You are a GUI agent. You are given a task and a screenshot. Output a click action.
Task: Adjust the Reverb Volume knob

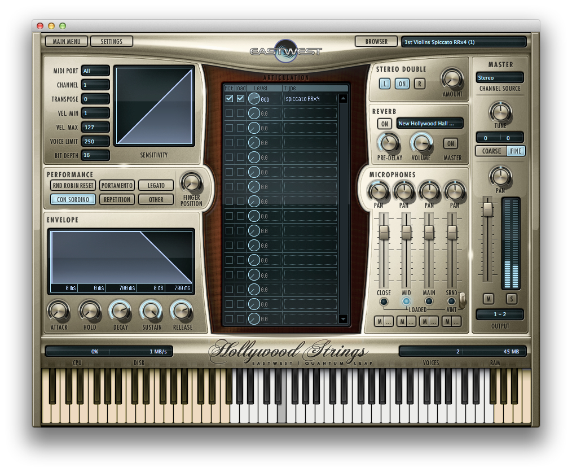pyautogui.click(x=421, y=143)
